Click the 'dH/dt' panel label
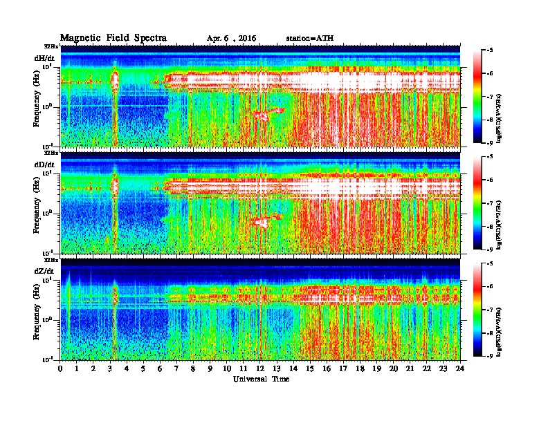 coord(44,59)
